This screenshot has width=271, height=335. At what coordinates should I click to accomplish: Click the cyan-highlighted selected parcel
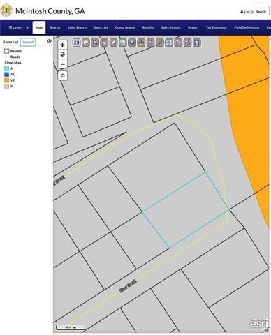click(185, 211)
